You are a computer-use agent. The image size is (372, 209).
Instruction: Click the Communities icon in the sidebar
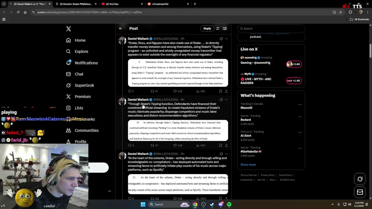(x=68, y=130)
